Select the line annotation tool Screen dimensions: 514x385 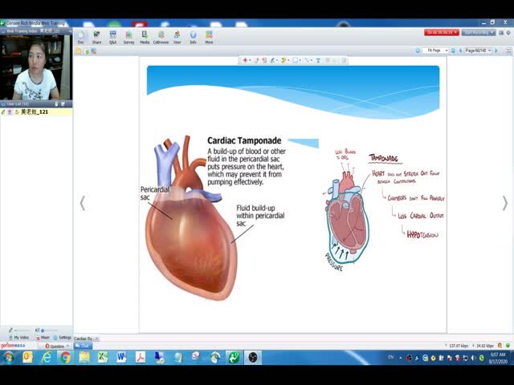[307, 60]
